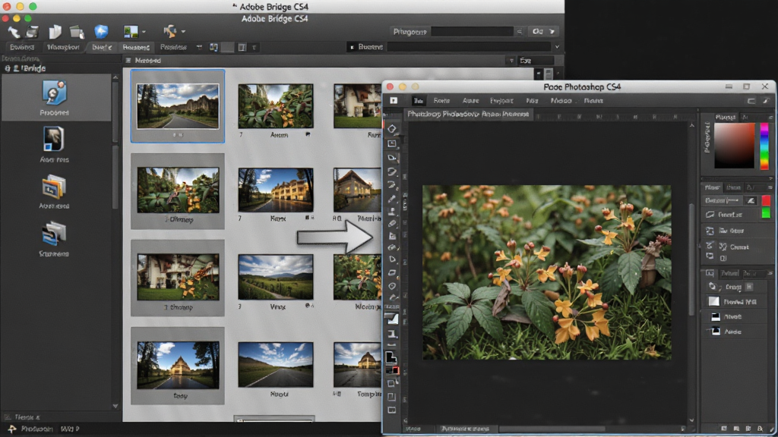Click the scroll down arrow beside Photoshop canvas
This screenshot has height=437, width=778.
point(691,420)
